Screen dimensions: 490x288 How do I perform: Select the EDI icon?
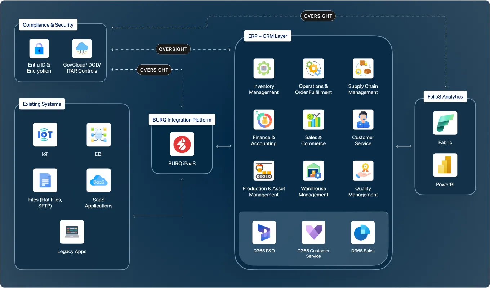(x=99, y=134)
